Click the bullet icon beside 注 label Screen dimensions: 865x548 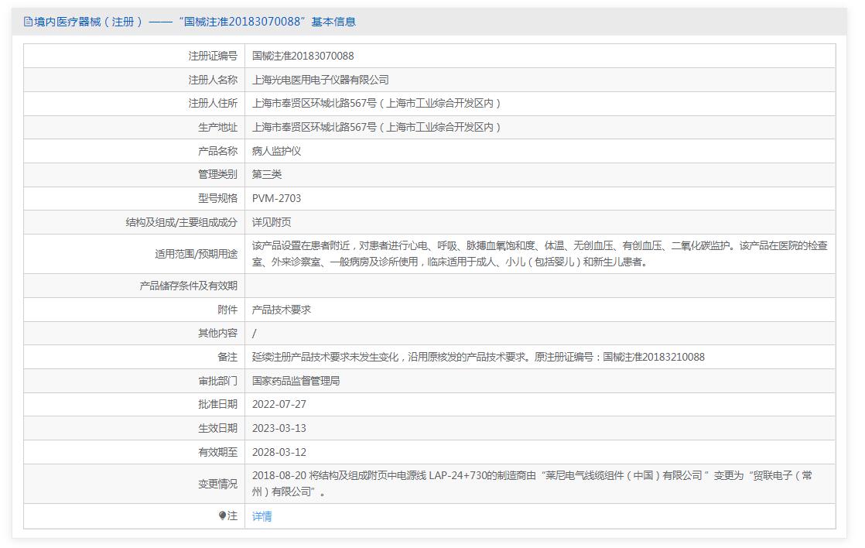(x=223, y=515)
